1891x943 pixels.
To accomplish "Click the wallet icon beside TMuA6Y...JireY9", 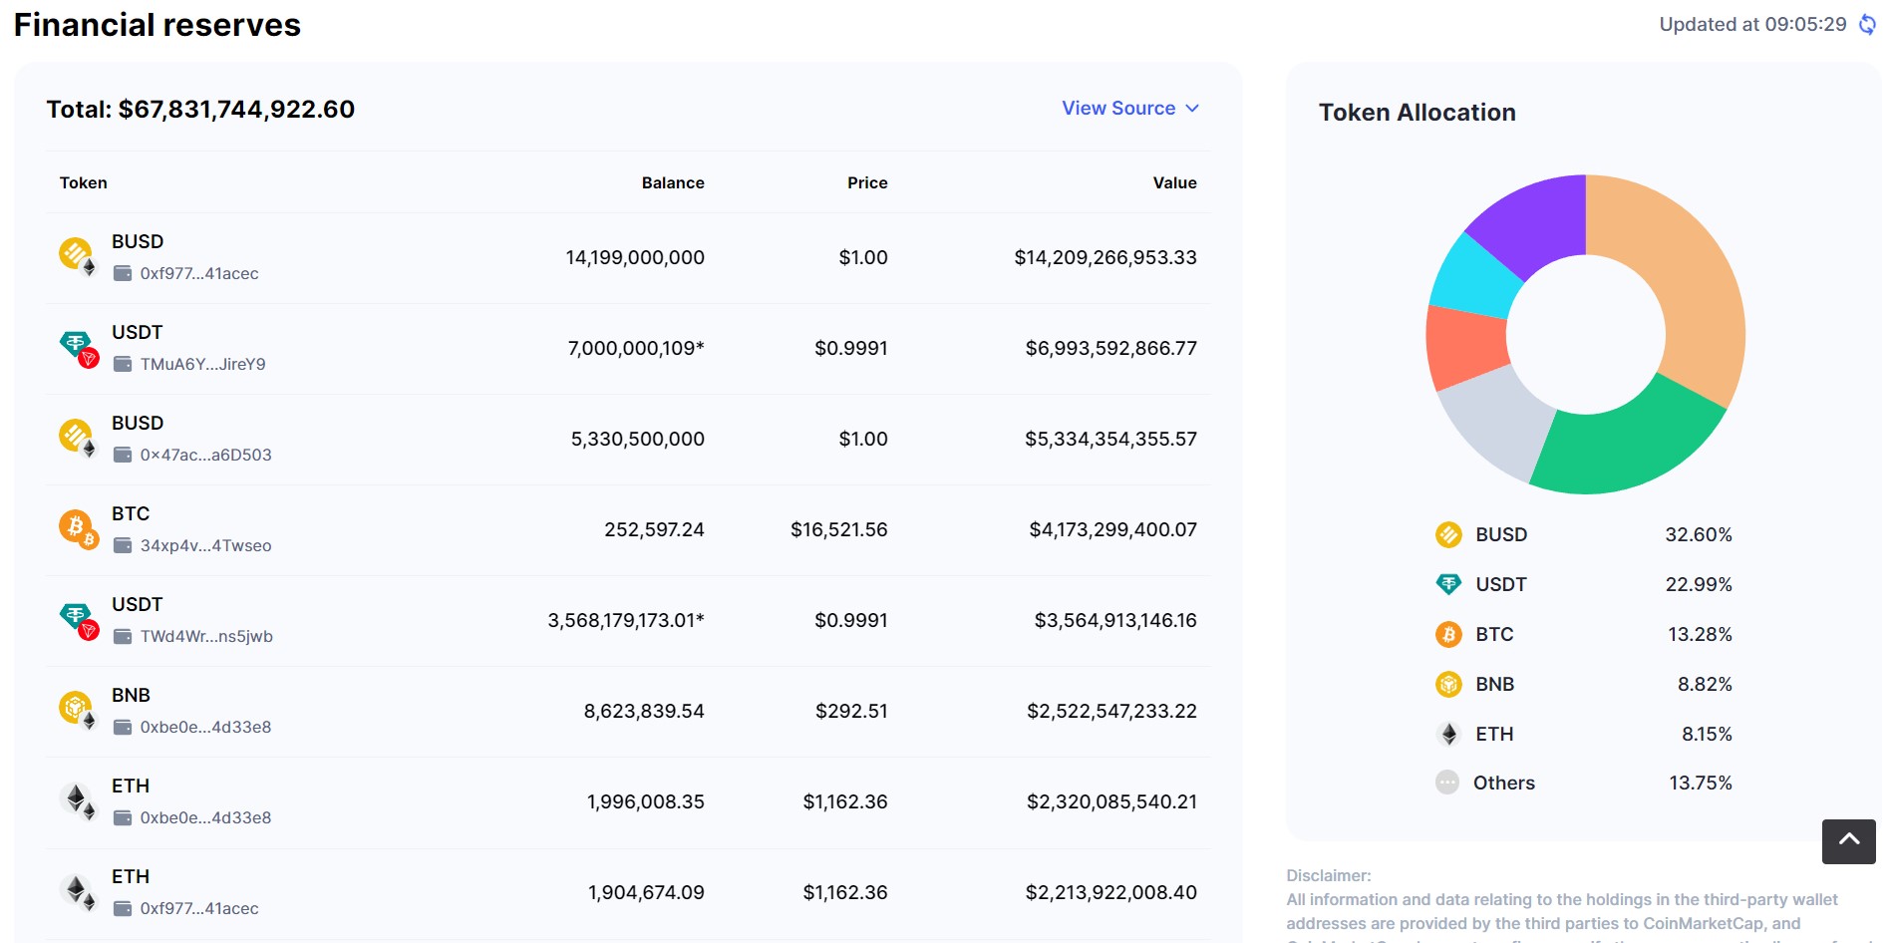I will click(x=124, y=364).
